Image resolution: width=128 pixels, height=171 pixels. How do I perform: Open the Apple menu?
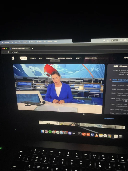coord(2,42)
